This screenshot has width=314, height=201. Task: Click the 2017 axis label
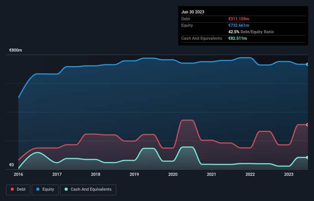coord(57,174)
